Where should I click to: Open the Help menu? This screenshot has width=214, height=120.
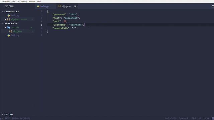click(x=39, y=1)
